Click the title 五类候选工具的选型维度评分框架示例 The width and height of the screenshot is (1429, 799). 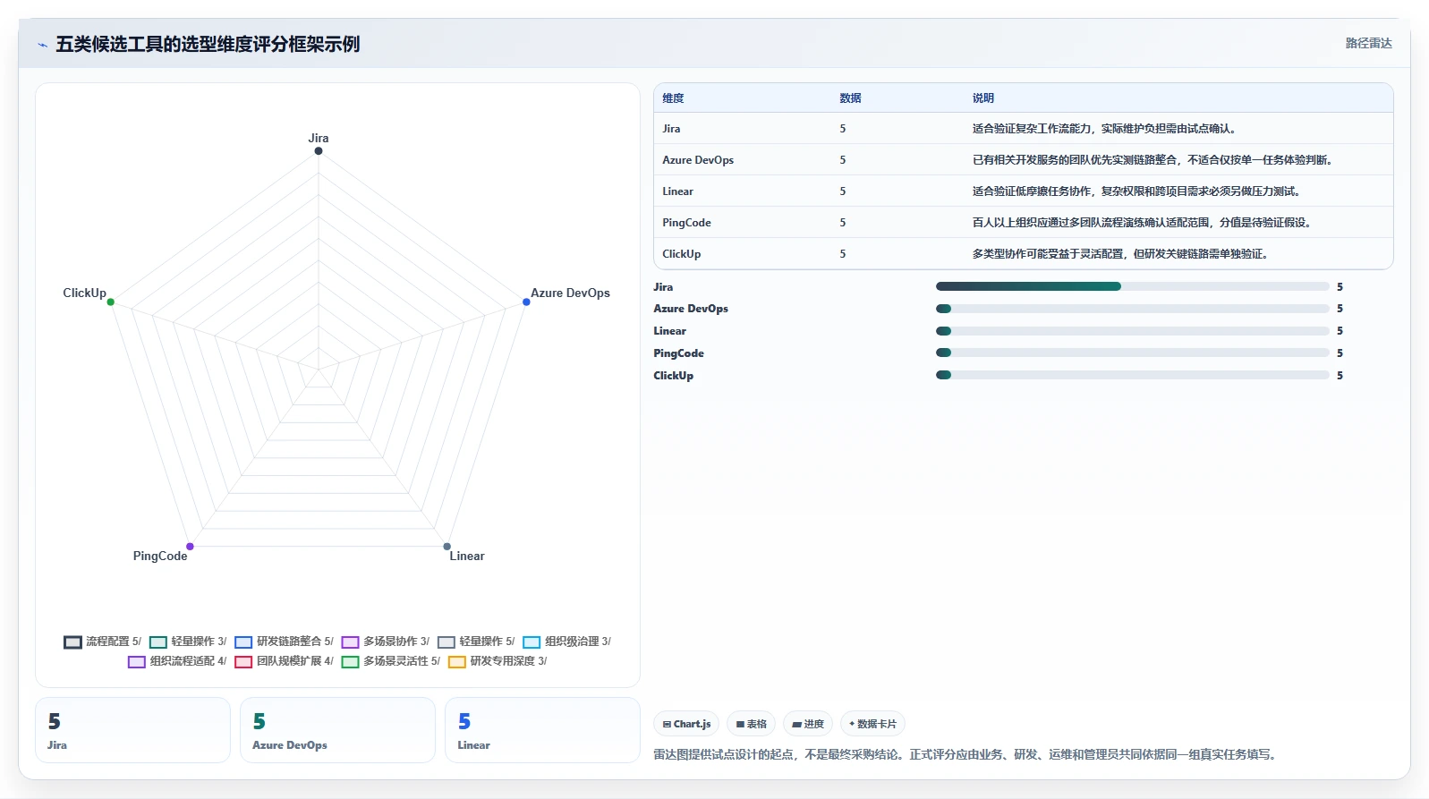[208, 44]
